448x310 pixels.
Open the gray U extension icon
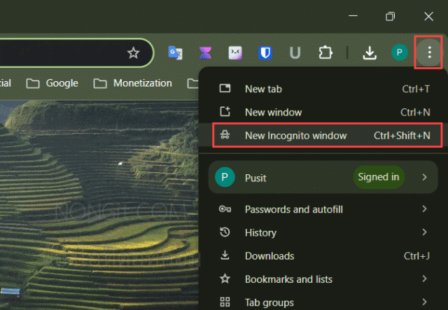coord(295,53)
